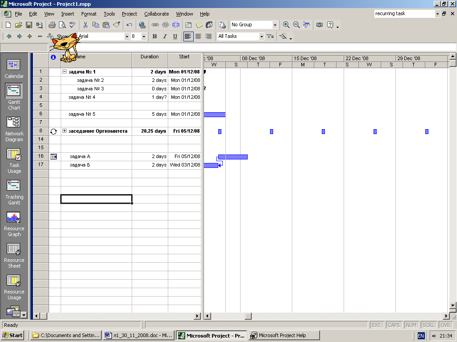Open the No Group dropdown

[275, 25]
